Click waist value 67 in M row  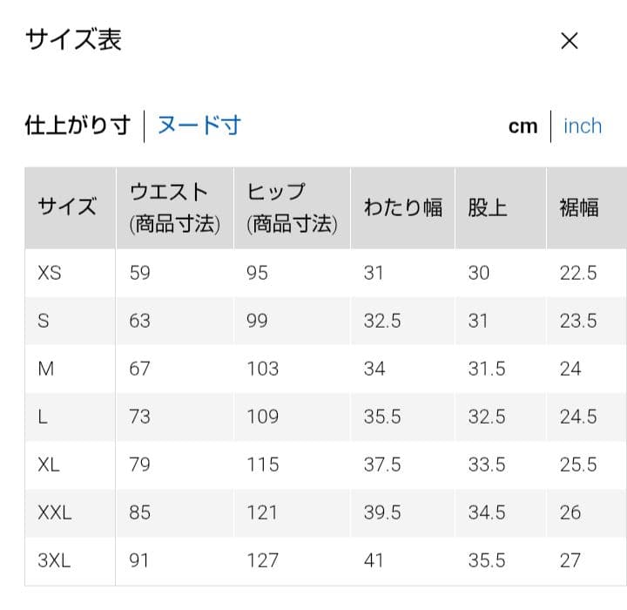[139, 369]
